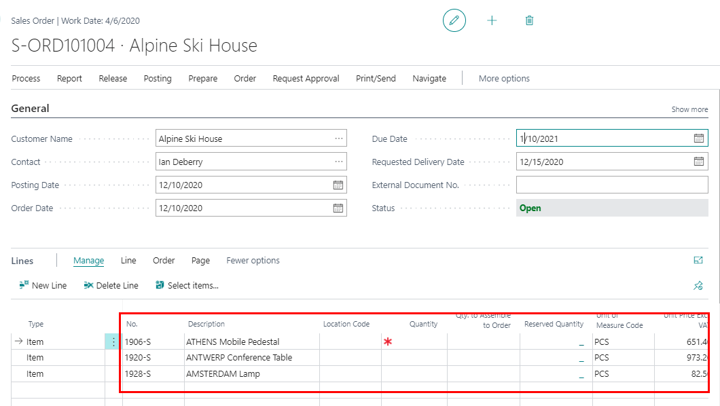Click Reserved Quantity cell for 1906-S
This screenshot has width=720, height=406.
[556, 342]
